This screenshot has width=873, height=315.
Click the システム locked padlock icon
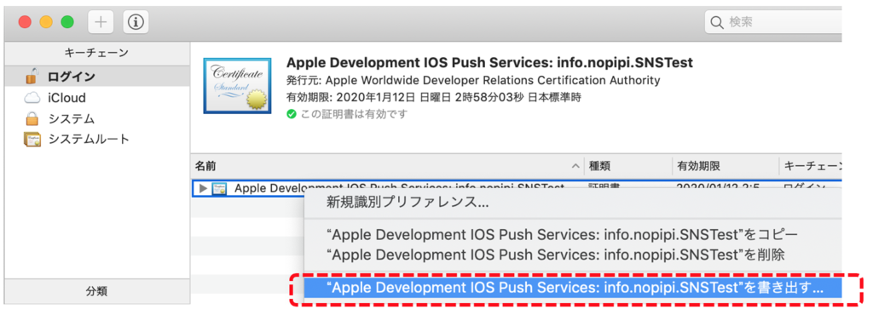[x=32, y=118]
